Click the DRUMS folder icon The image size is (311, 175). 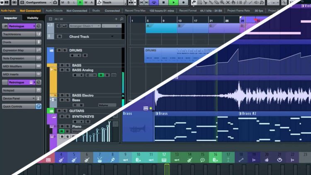tap(51, 51)
